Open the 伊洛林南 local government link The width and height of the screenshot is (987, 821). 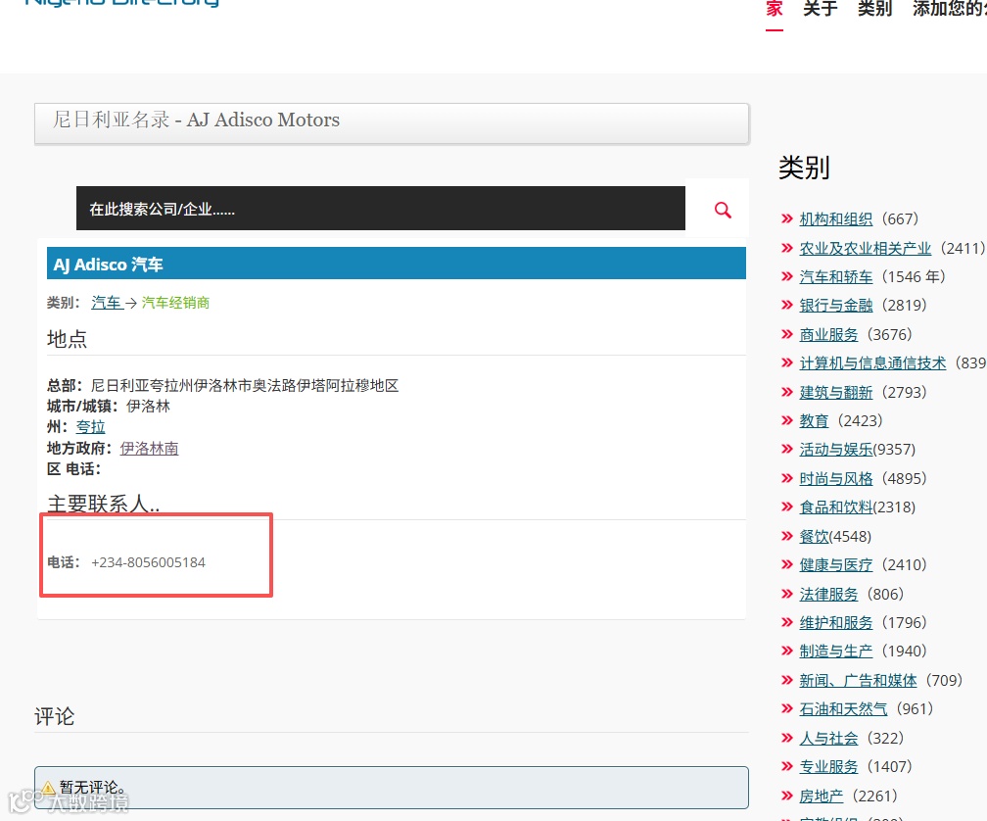pos(149,449)
